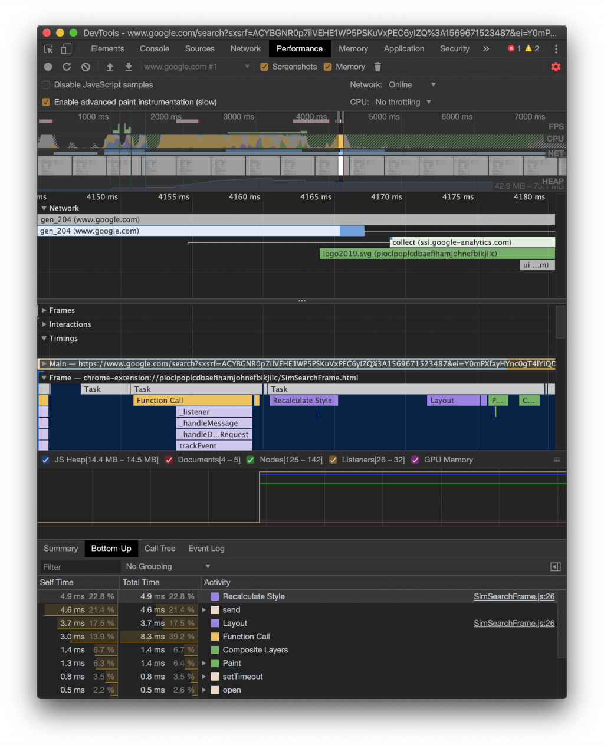This screenshot has width=604, height=748.
Task: Switch to Call Tree tab
Action: [x=160, y=549]
